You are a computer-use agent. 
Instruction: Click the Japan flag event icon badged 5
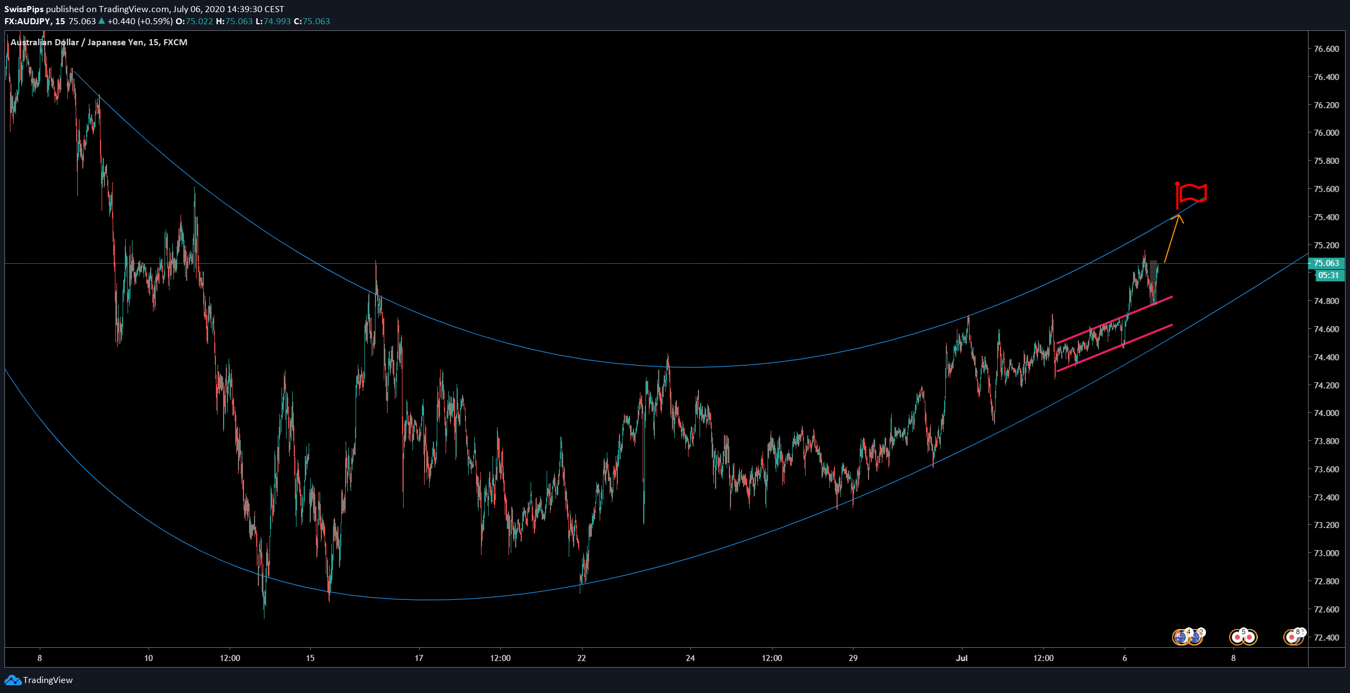click(1237, 637)
